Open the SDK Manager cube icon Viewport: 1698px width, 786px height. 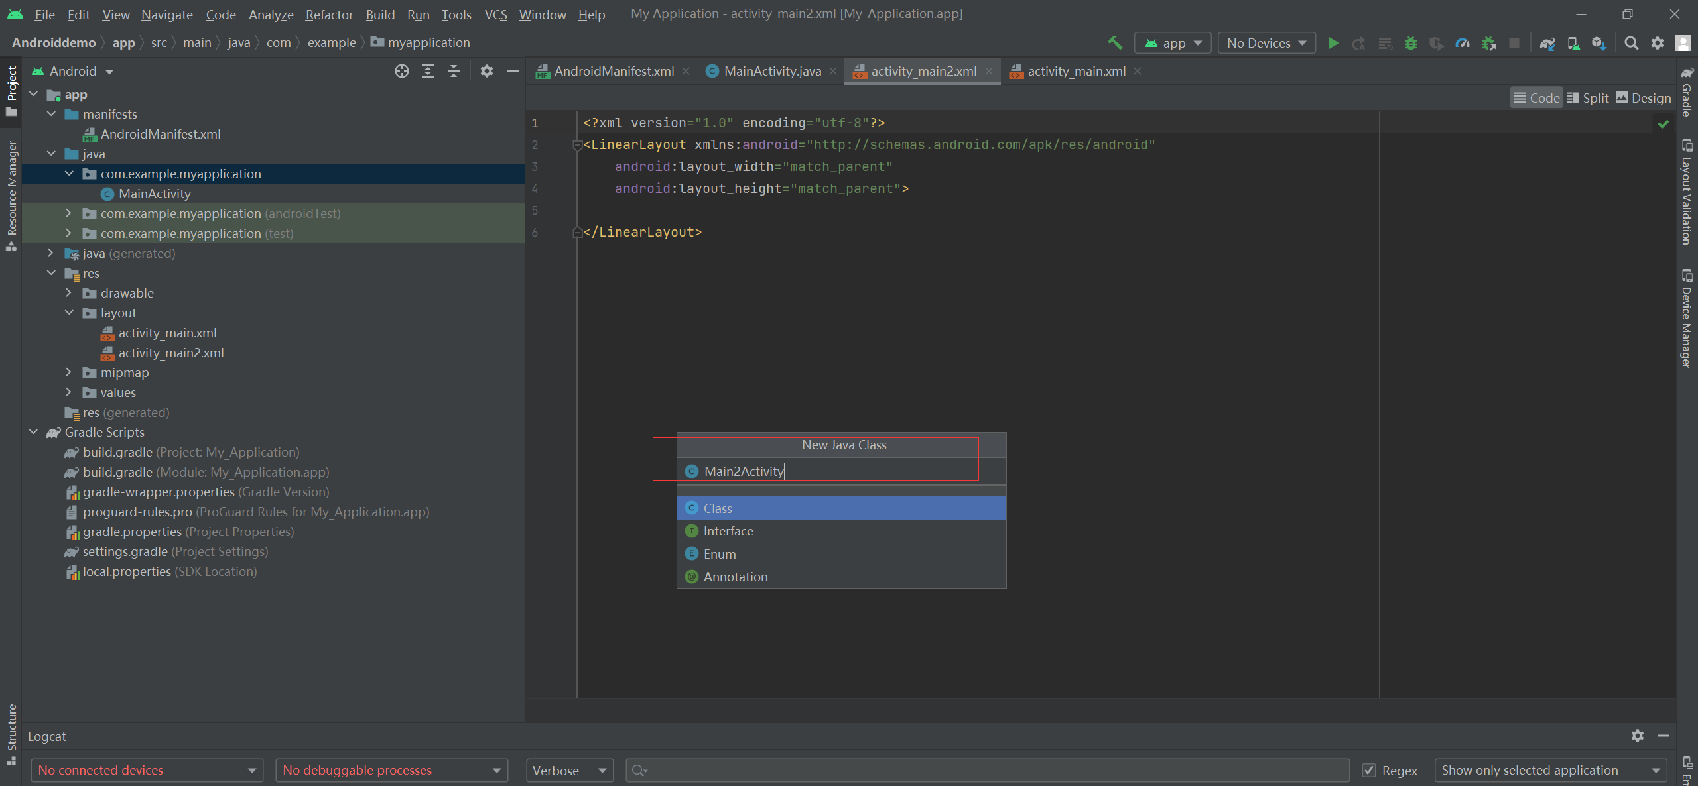[x=1599, y=43]
